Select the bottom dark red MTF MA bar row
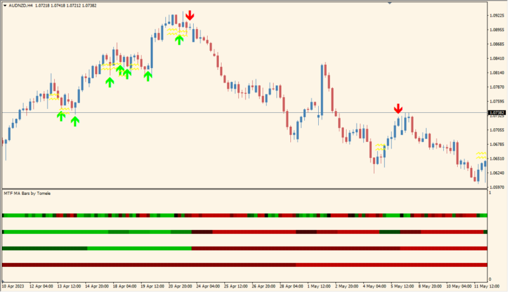Screen dimensions: 508x292 click(x=243, y=265)
